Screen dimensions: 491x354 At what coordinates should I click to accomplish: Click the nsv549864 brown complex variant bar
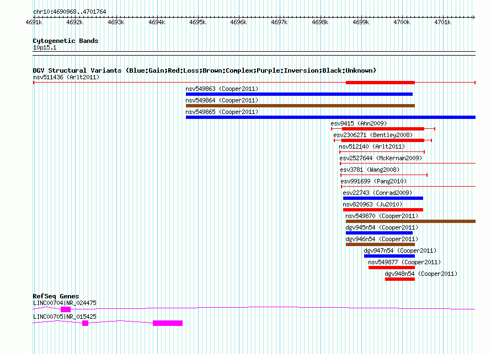300,106
